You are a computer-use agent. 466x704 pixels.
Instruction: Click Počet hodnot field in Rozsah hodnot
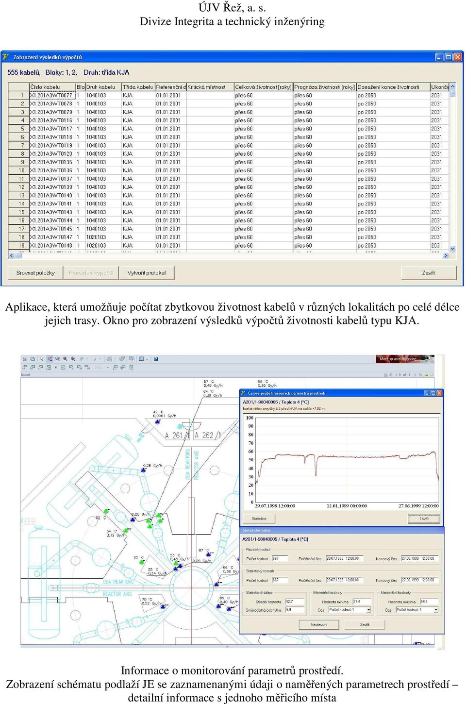tap(279, 559)
